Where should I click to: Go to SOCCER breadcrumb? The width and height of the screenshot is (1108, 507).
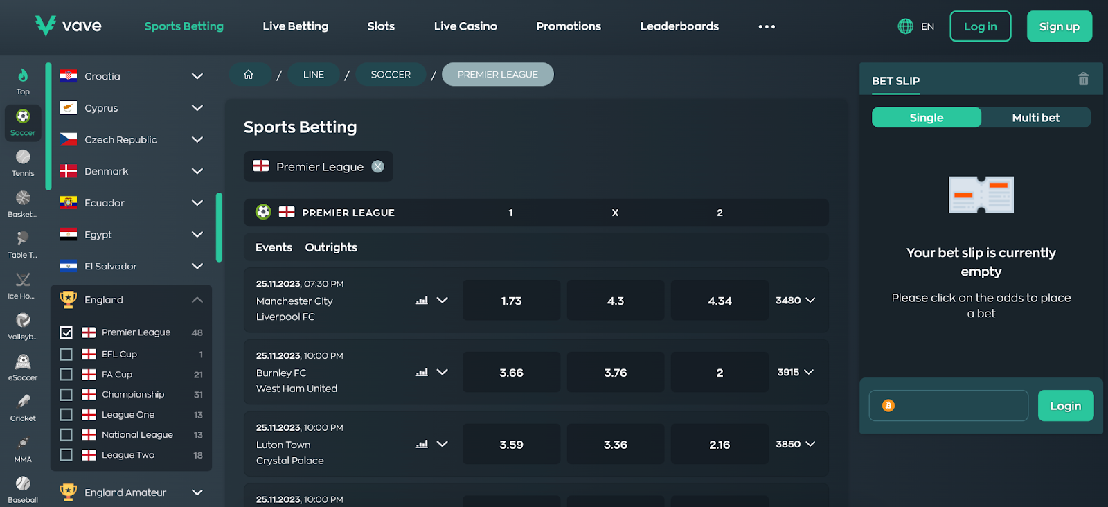coord(391,74)
